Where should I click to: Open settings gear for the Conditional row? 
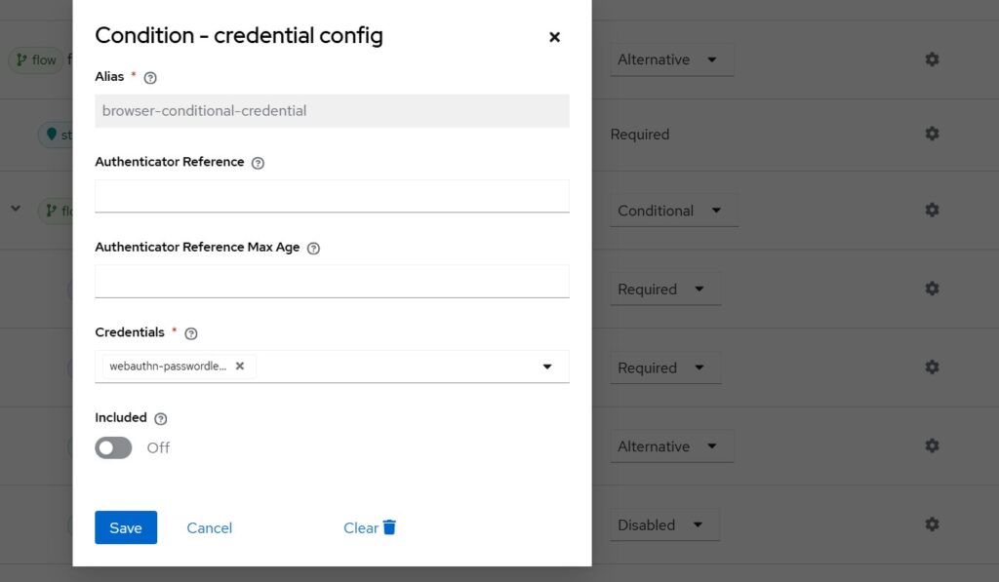pyautogui.click(x=932, y=211)
